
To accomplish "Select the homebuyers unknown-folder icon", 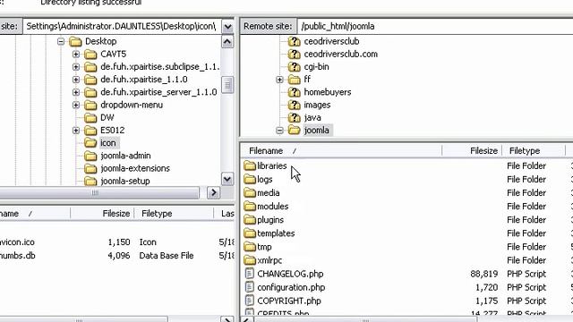I will [x=295, y=92].
